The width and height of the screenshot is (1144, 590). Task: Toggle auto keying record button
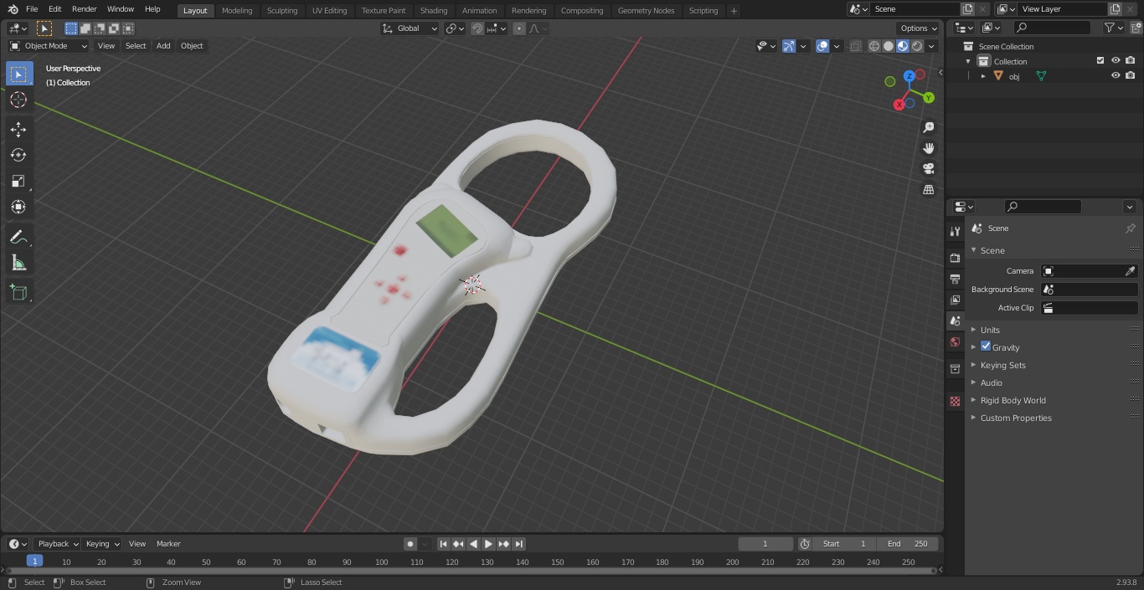coord(410,544)
